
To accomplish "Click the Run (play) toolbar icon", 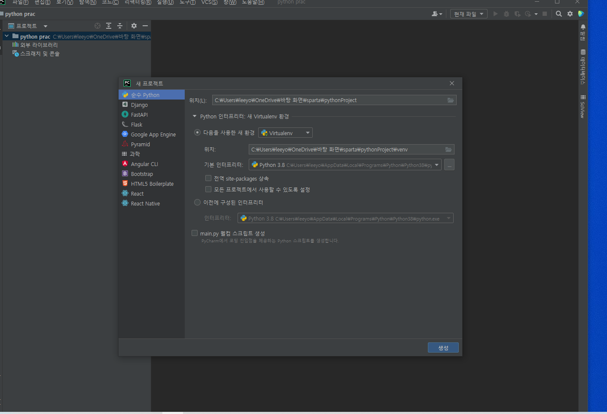I will click(495, 14).
